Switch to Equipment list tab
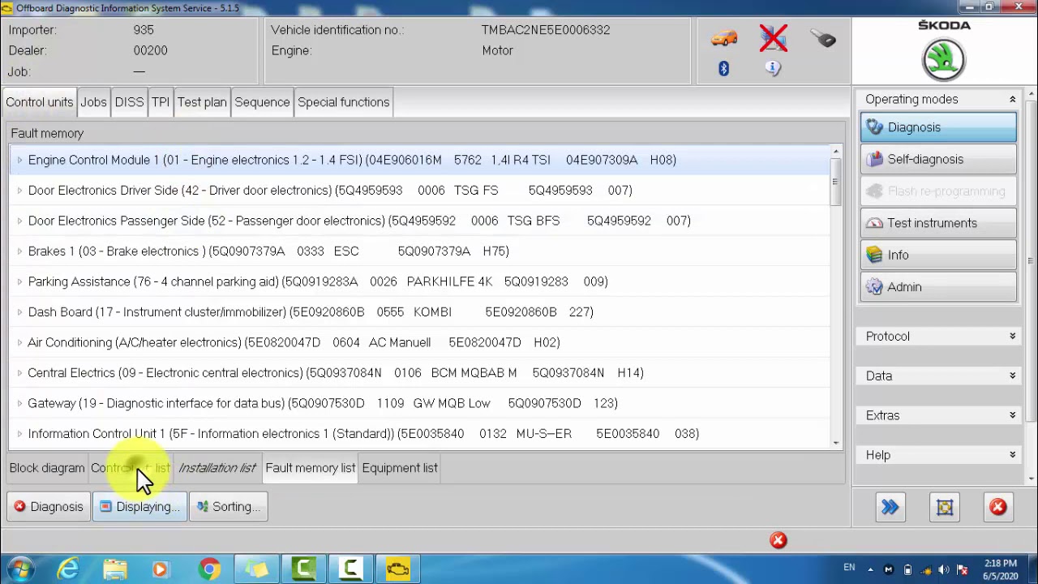Viewport: 1038px width, 584px height. click(400, 468)
